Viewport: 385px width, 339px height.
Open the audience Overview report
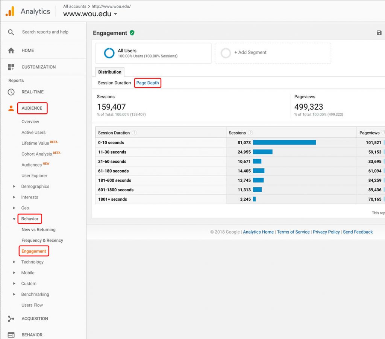coord(30,122)
